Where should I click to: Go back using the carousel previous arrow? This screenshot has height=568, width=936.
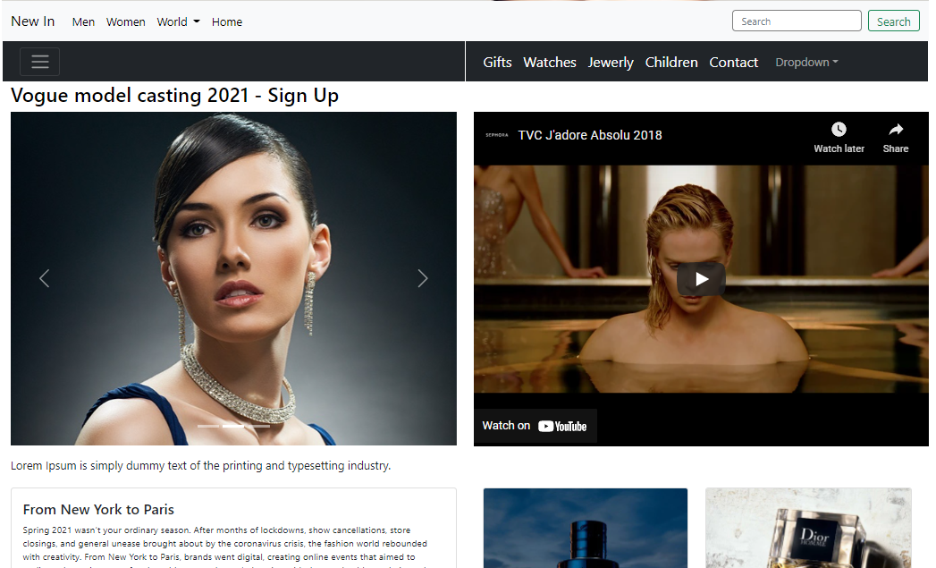pos(44,278)
